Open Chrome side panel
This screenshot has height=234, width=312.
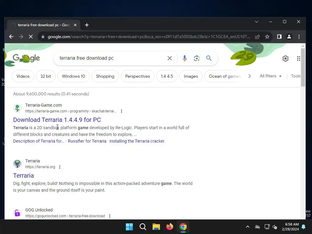(x=279, y=37)
